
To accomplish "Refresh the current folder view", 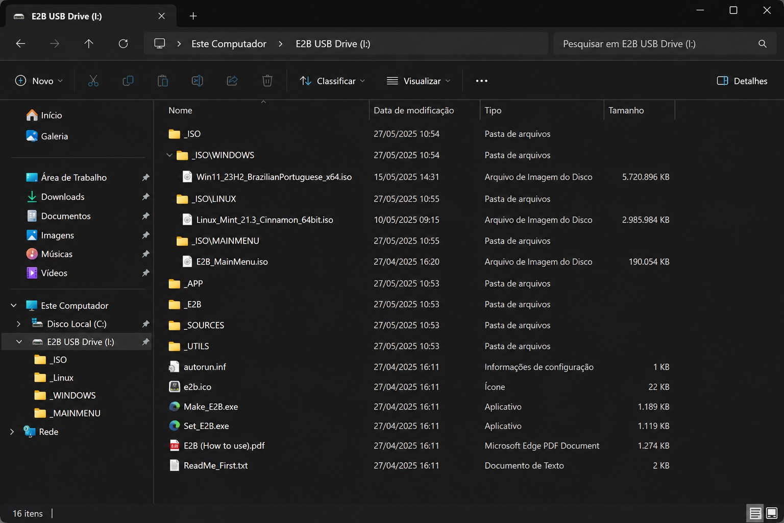I will click(123, 44).
